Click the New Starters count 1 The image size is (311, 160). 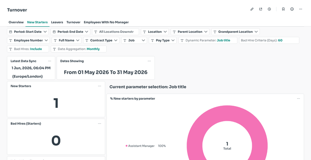coord(56,103)
